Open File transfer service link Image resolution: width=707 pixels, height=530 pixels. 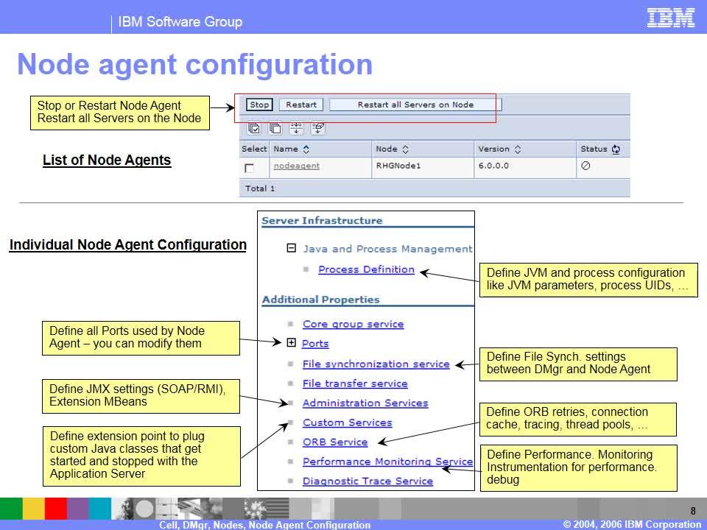pyautogui.click(x=355, y=384)
